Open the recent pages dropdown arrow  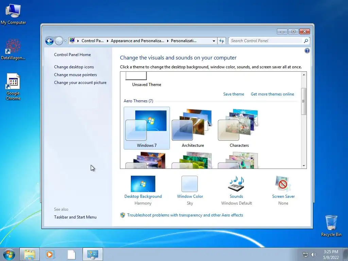click(x=65, y=41)
